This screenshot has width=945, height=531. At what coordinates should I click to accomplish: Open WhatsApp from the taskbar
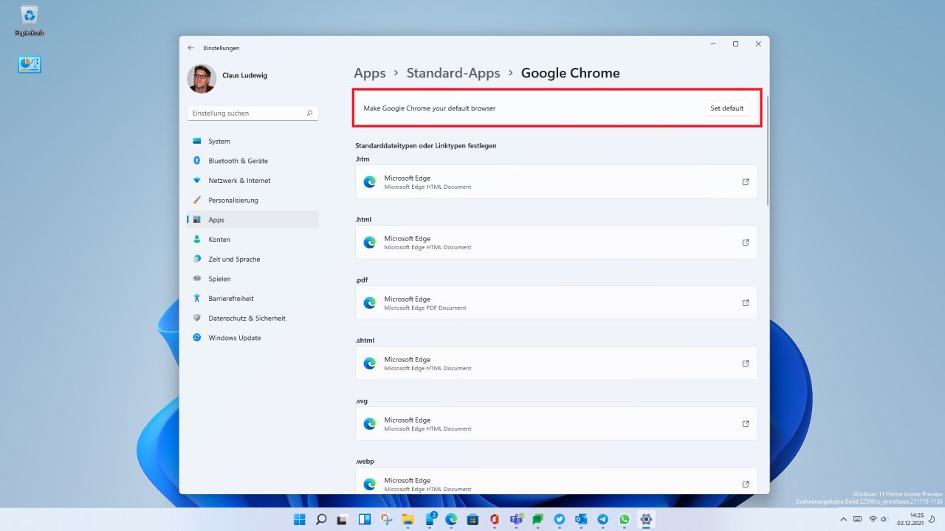pyautogui.click(x=624, y=519)
